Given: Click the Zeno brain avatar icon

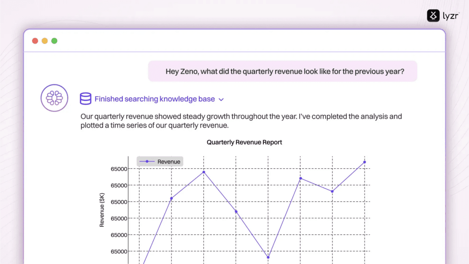Looking at the screenshot, I should [55, 98].
